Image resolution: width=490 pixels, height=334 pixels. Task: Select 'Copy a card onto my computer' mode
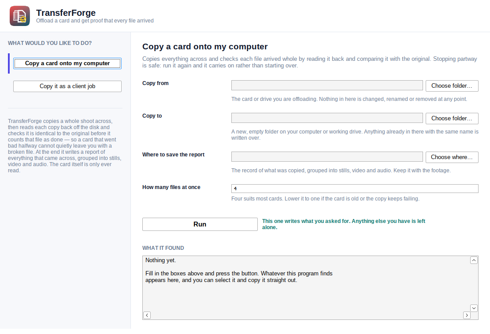click(67, 63)
